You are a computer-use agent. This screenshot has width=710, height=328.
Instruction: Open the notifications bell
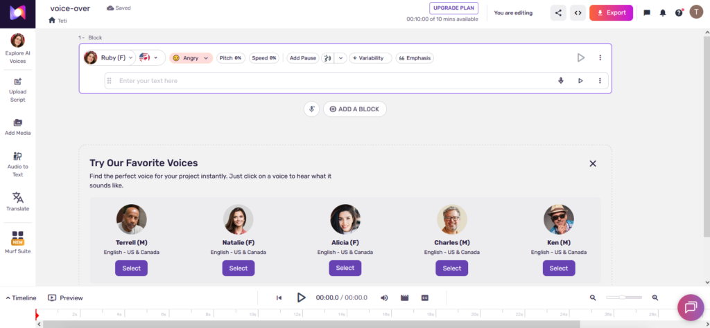663,12
